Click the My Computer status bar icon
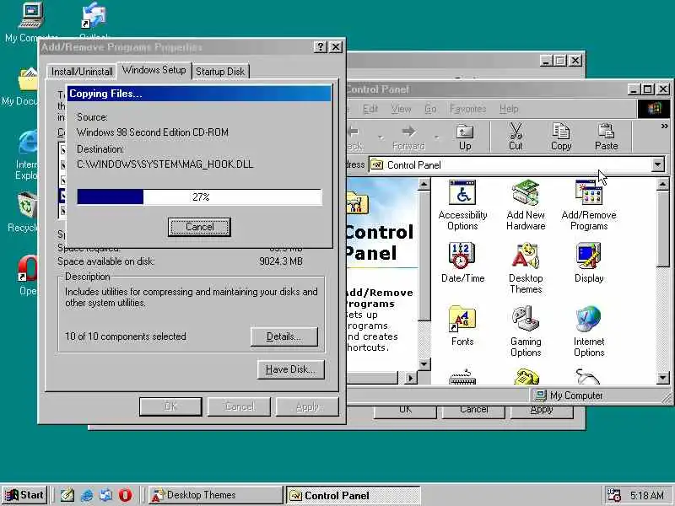 pyautogui.click(x=540, y=395)
